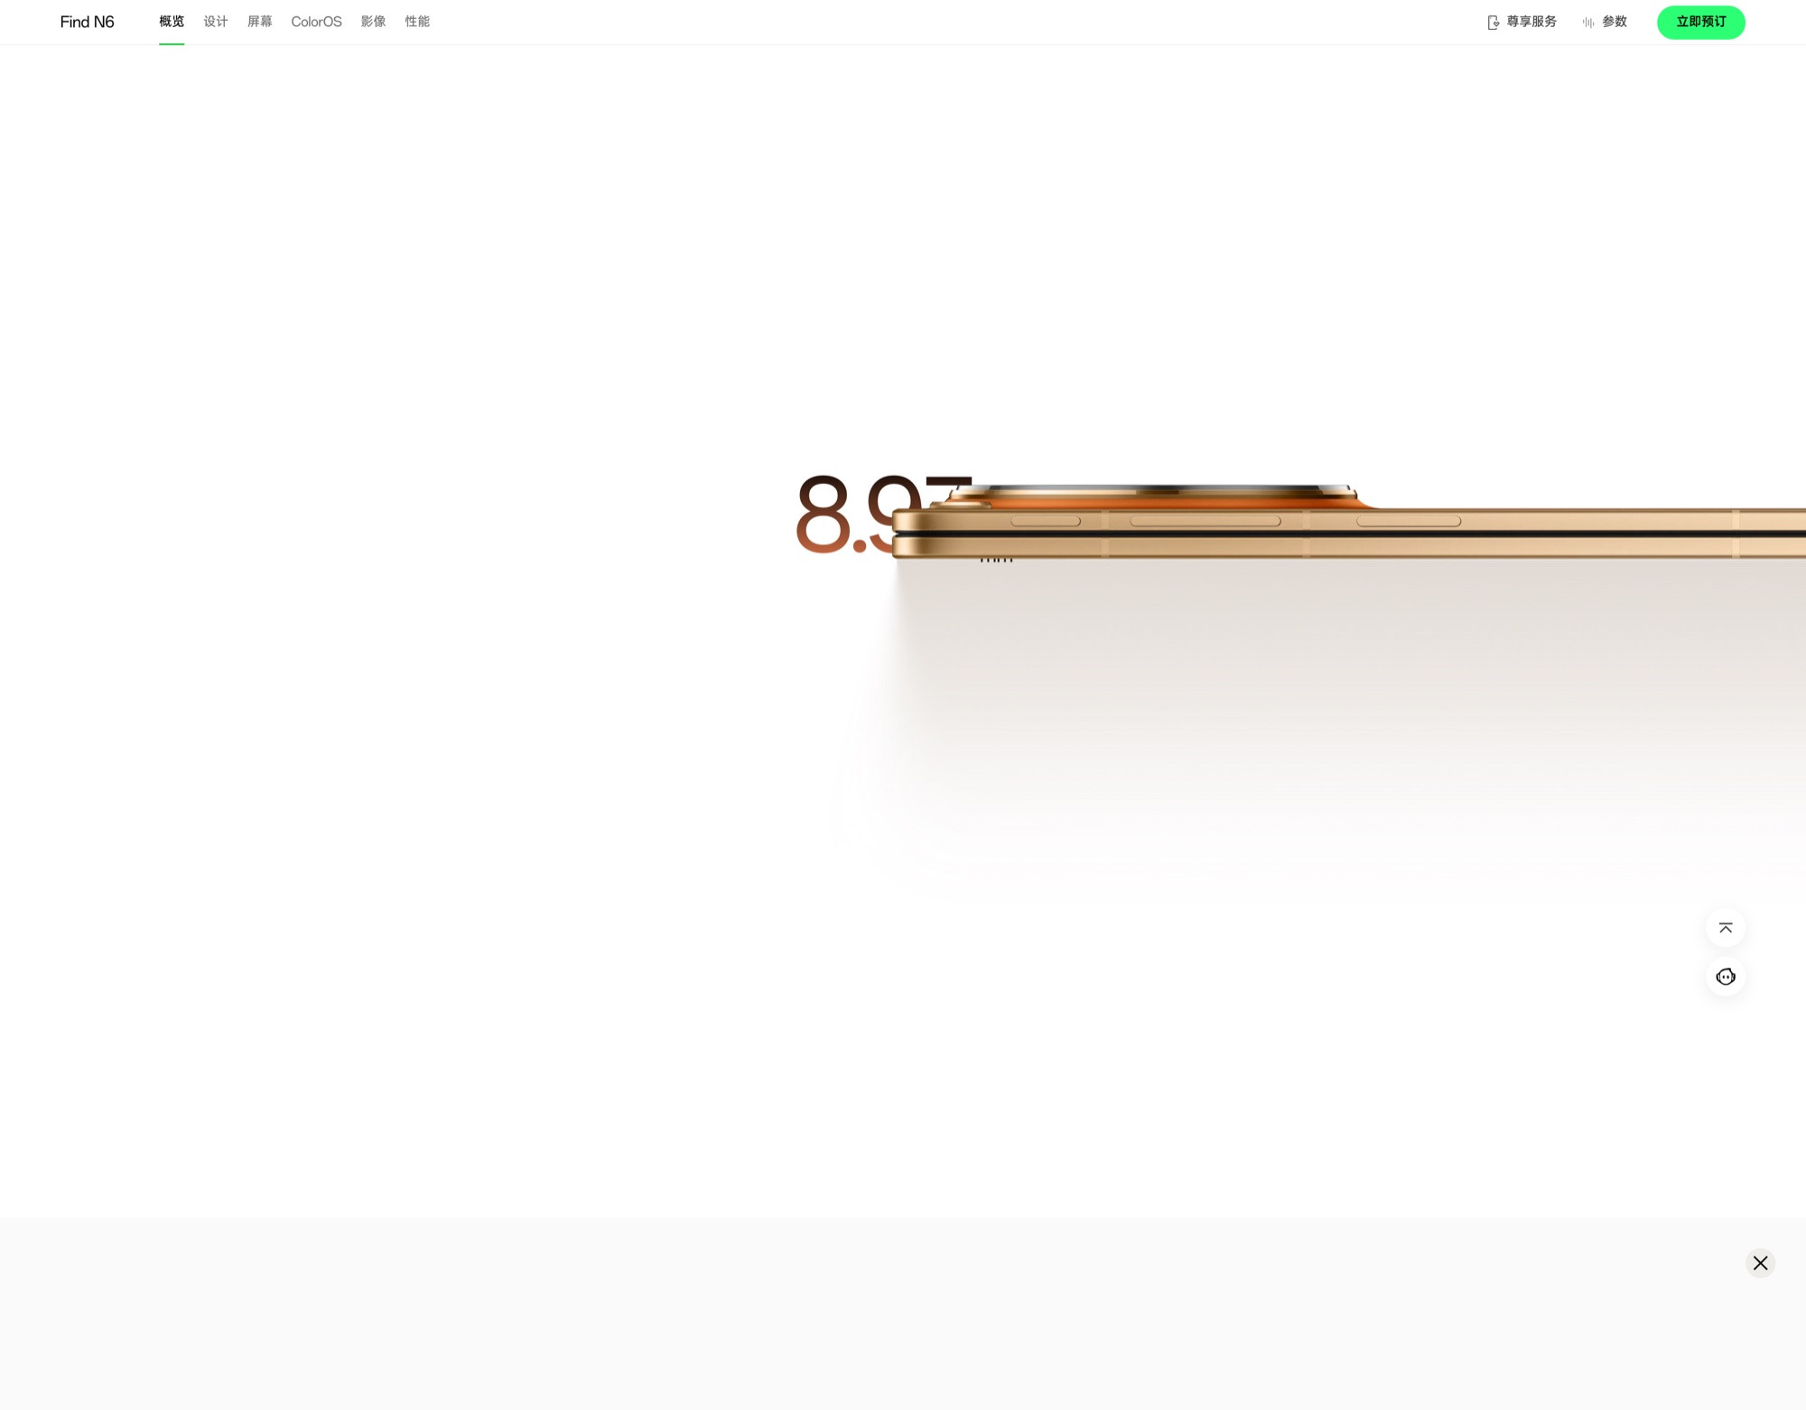Switch to the 屏幕 tab

click(x=260, y=22)
